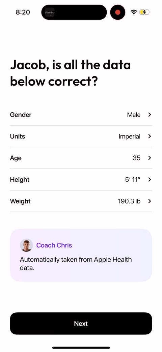
Task: Tap the Founders app icon in Dynamic Island
Action: point(50,12)
